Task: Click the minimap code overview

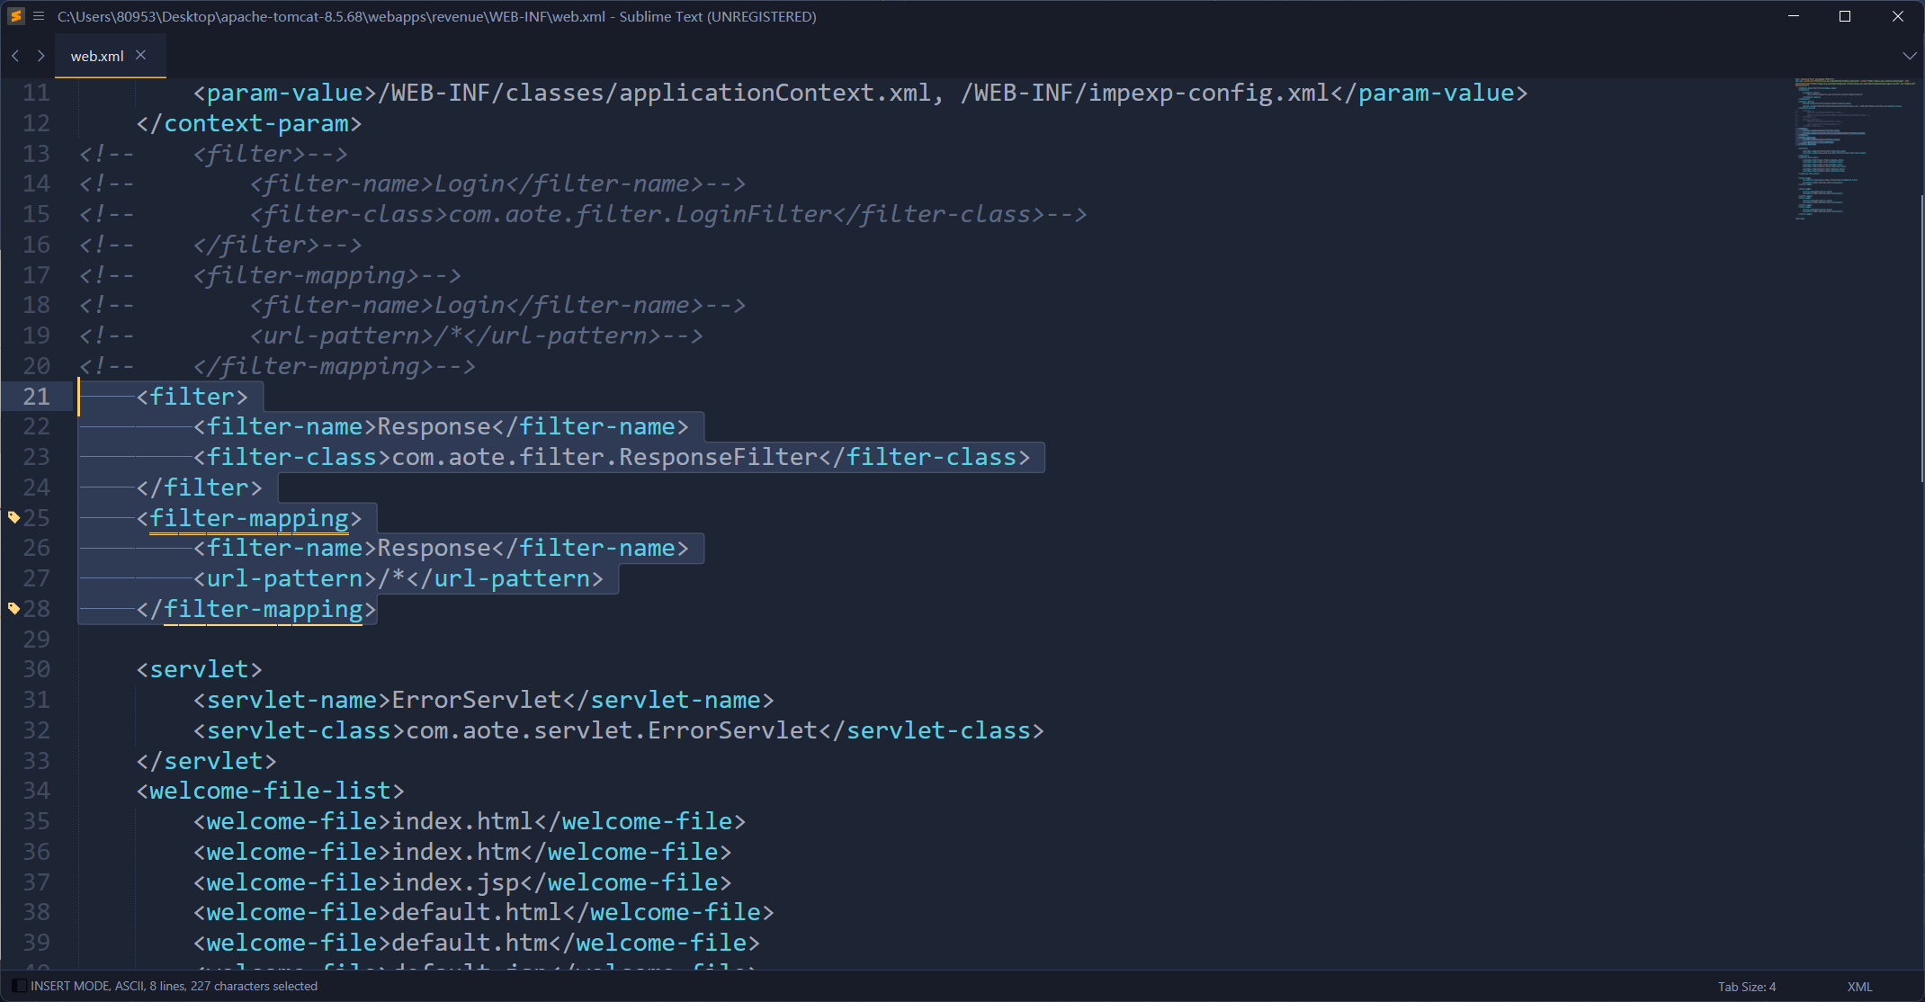Action: pos(1856,148)
